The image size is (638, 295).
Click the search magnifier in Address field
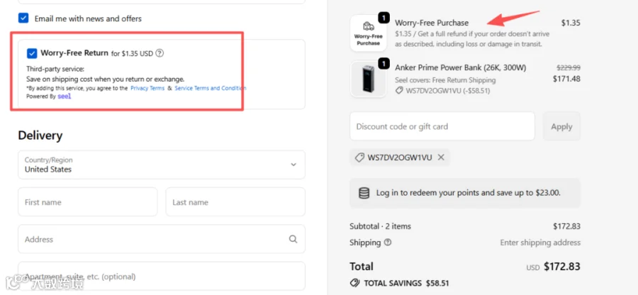(293, 239)
